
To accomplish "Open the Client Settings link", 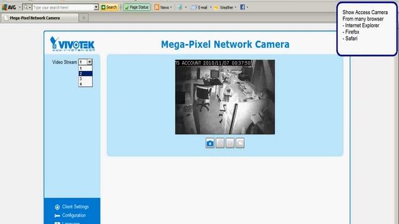I will pos(75,207).
